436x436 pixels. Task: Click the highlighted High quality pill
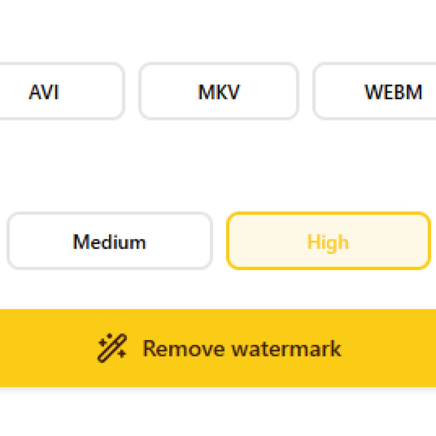click(328, 241)
